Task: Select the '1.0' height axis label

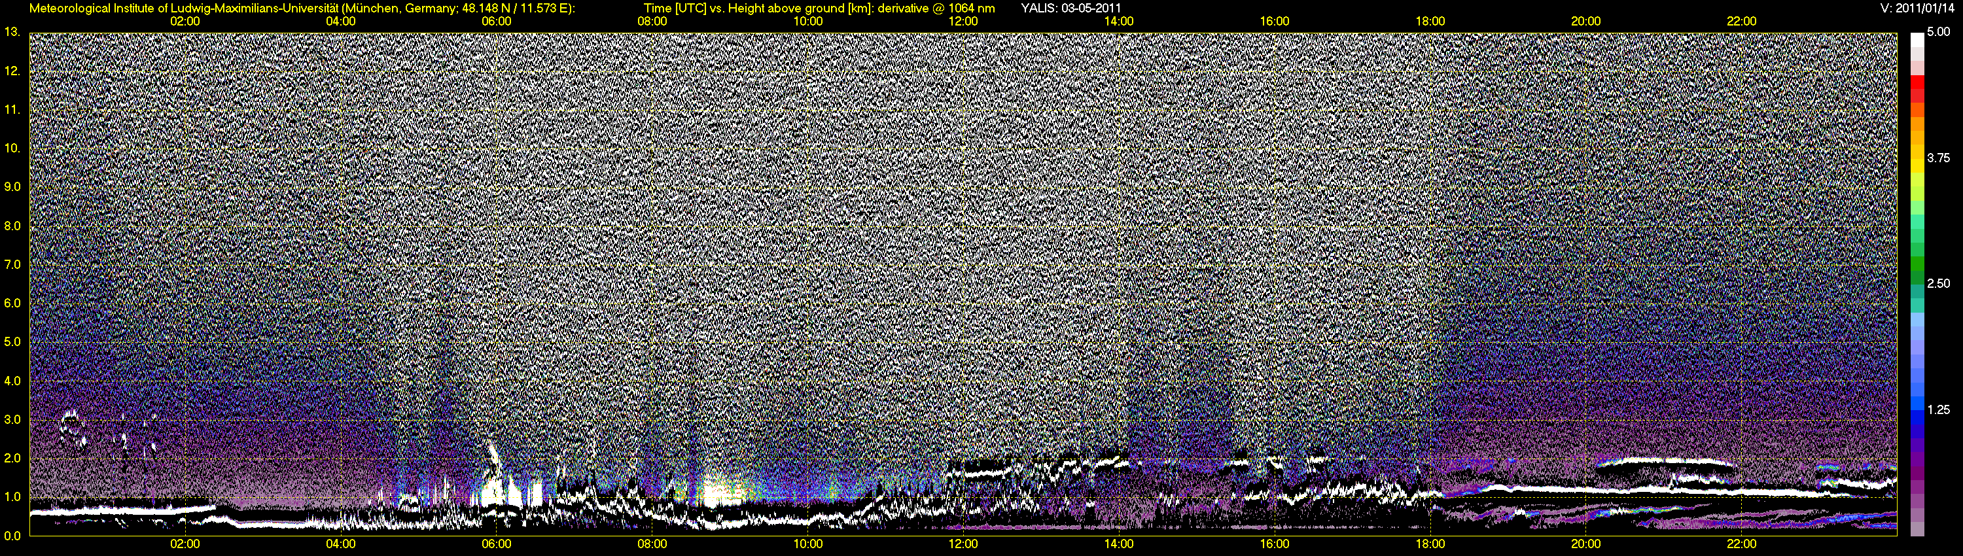Action: click(x=12, y=497)
